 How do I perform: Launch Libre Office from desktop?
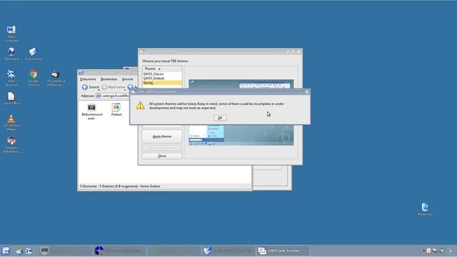coord(11,99)
